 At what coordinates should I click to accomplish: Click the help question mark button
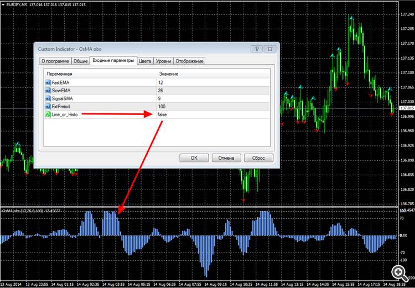[256, 49]
